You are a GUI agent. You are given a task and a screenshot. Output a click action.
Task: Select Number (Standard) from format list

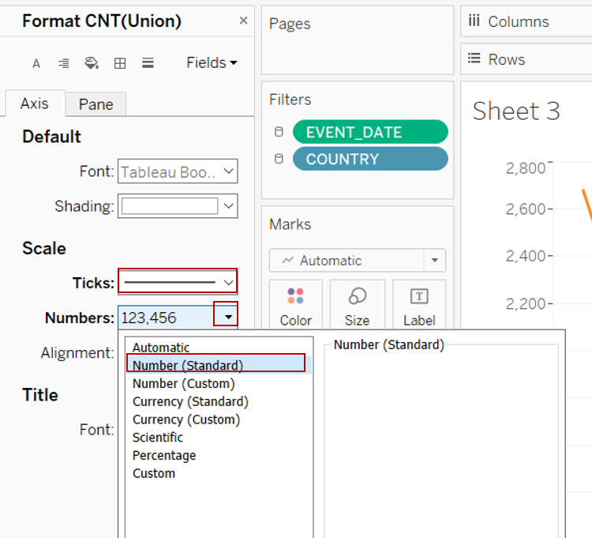(188, 365)
